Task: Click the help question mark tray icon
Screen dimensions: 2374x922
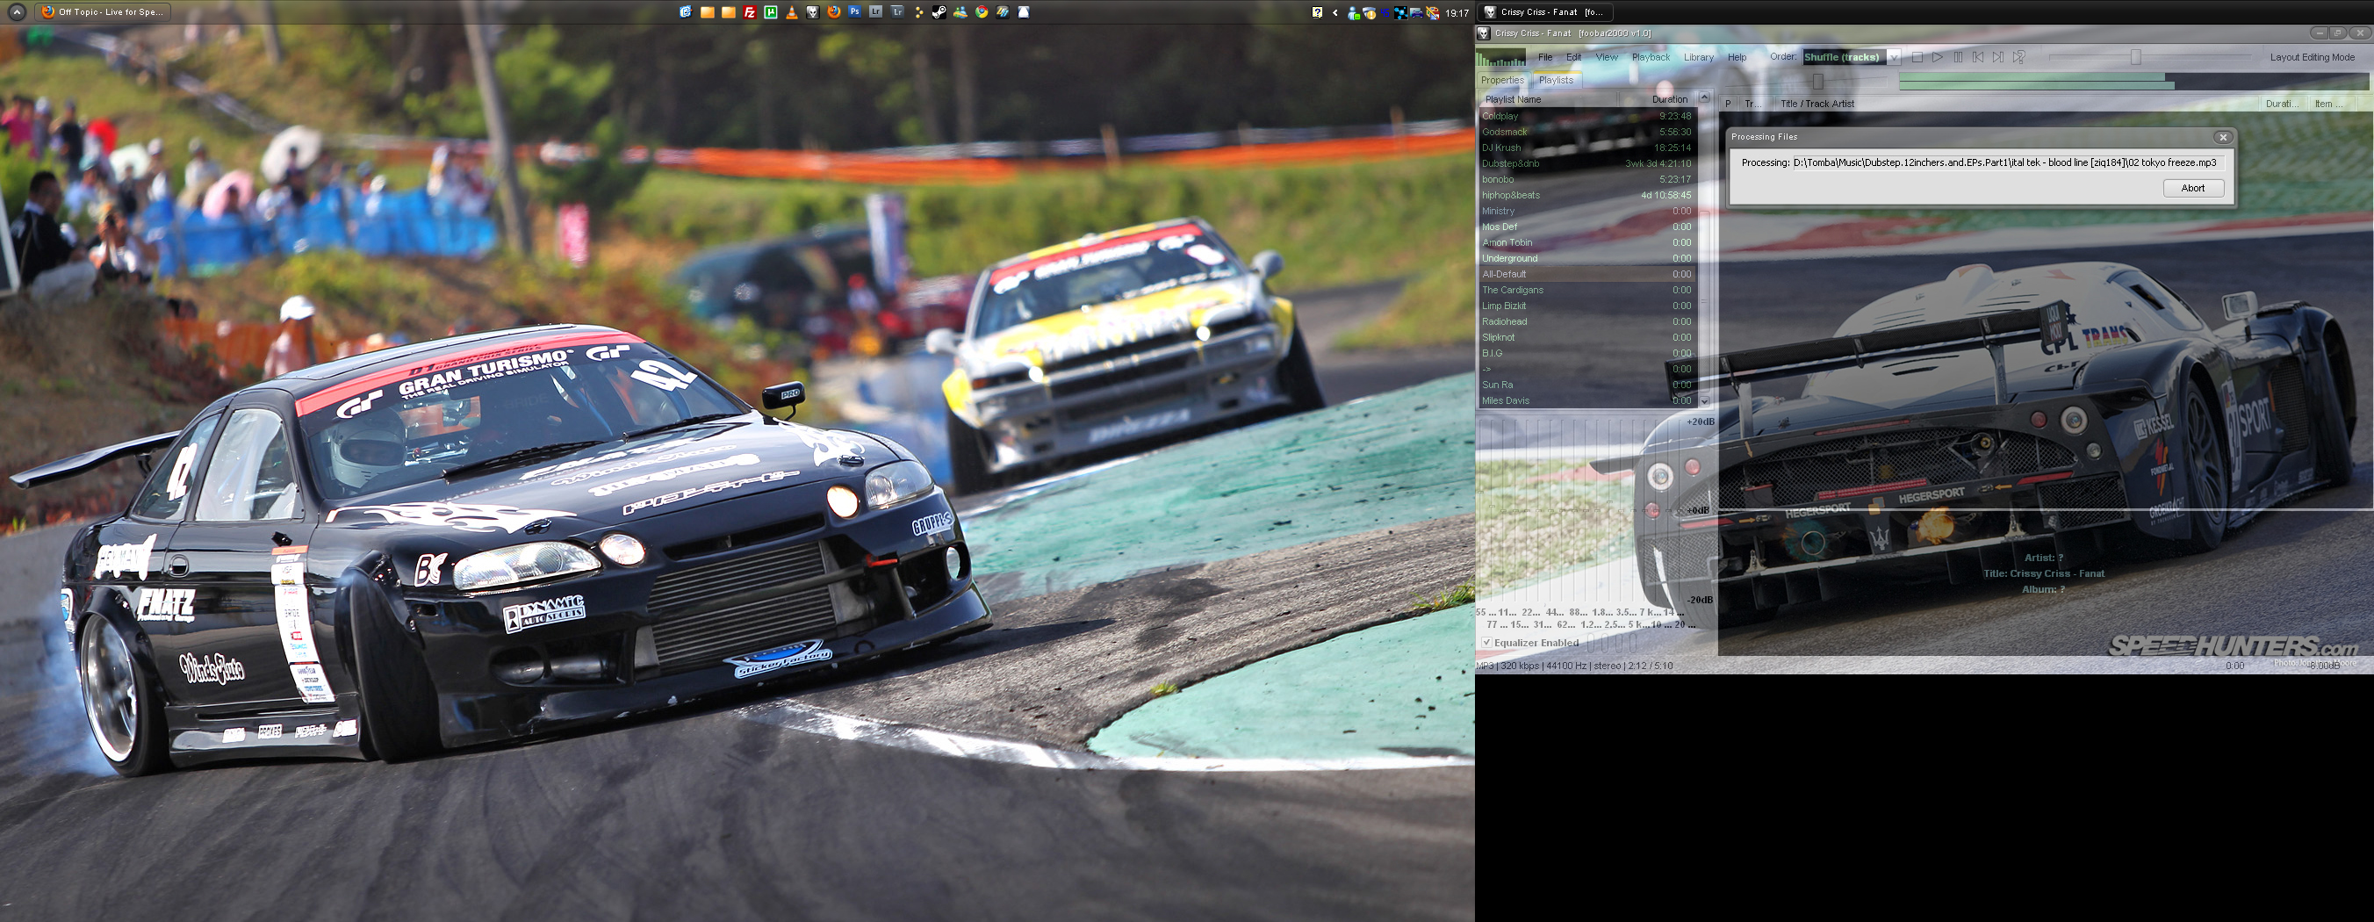Action: [x=1318, y=12]
